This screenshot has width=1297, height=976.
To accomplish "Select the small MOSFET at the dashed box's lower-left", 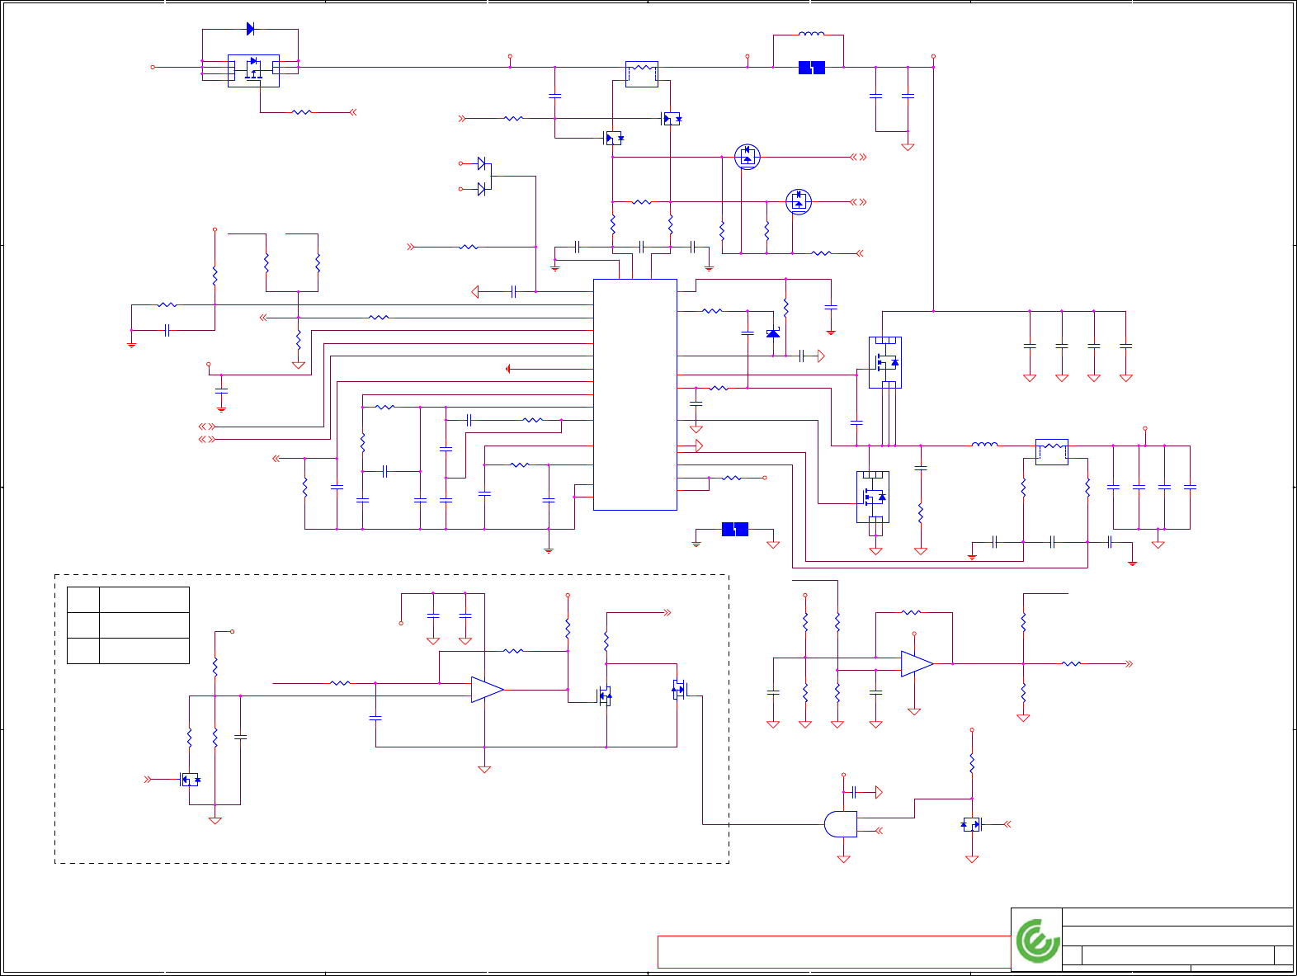I will (190, 780).
